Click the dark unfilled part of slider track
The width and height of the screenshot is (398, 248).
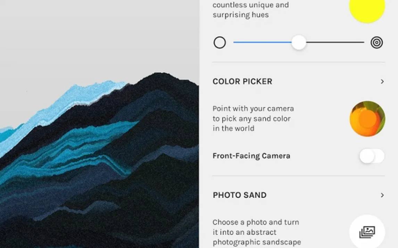click(x=335, y=42)
